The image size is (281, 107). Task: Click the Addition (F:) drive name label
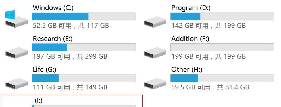[x=190, y=39]
